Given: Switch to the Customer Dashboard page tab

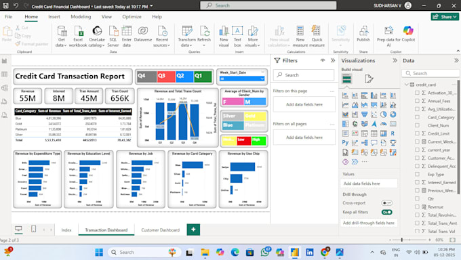Looking at the screenshot, I should tap(161, 230).
